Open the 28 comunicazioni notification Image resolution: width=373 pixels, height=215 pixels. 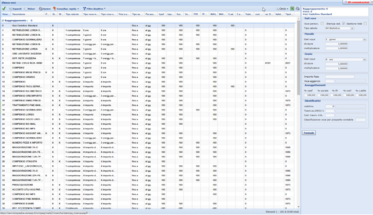coord(358,2)
